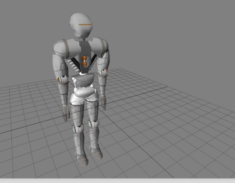Pick the robot's pelvis section
Image resolution: width=235 pixels, height=183 pixels.
click(x=84, y=95)
